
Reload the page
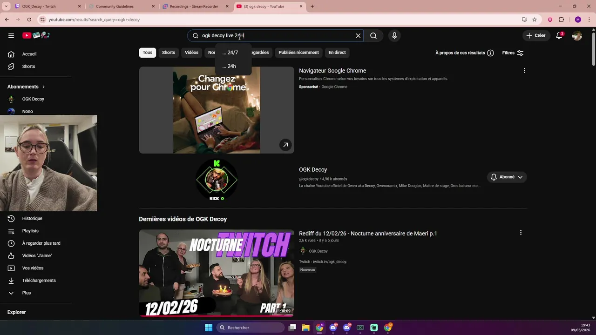(x=29, y=20)
